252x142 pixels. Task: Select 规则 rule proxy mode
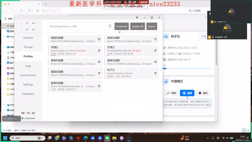[172, 93]
